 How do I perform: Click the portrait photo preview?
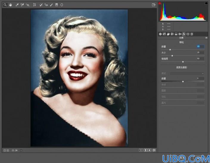pyautogui.click(x=79, y=78)
